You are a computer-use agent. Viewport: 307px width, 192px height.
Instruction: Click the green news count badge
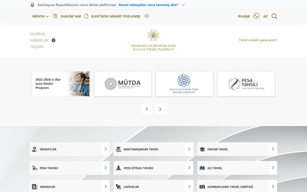click(x=53, y=41)
